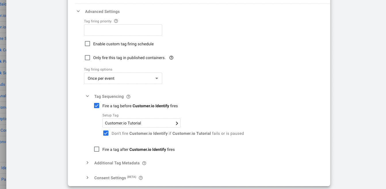Collapse the Tag Sequencing section

87,96
